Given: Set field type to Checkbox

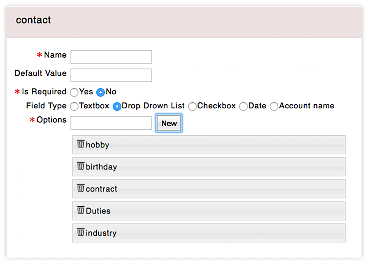Looking at the screenshot, I should [x=192, y=107].
